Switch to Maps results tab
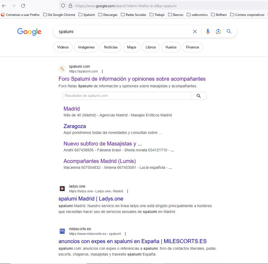Image resolution: width=268 pixels, height=264 pixels. coord(132,47)
